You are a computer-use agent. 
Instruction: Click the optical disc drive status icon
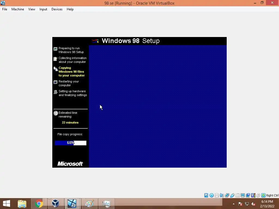(211, 195)
